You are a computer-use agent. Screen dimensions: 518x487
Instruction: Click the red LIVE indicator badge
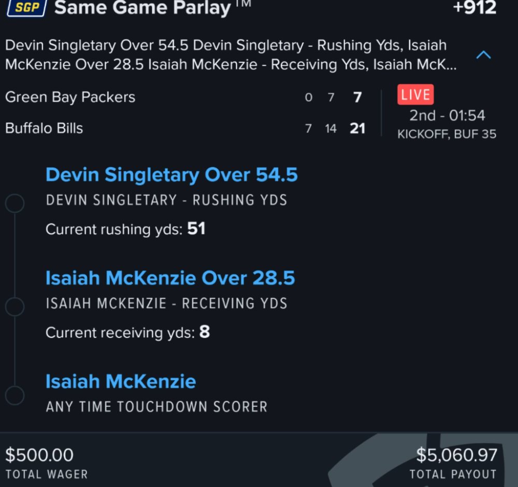[415, 94]
